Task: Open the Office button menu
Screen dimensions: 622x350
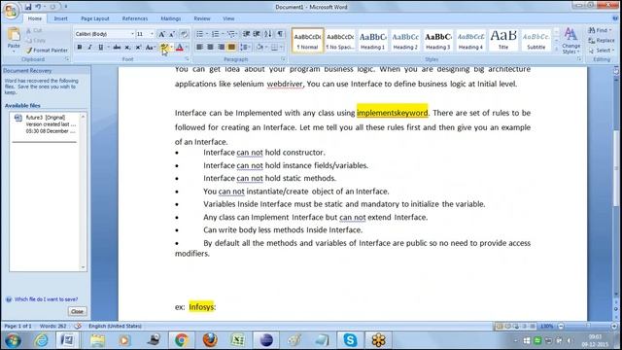Action: pos(11,11)
